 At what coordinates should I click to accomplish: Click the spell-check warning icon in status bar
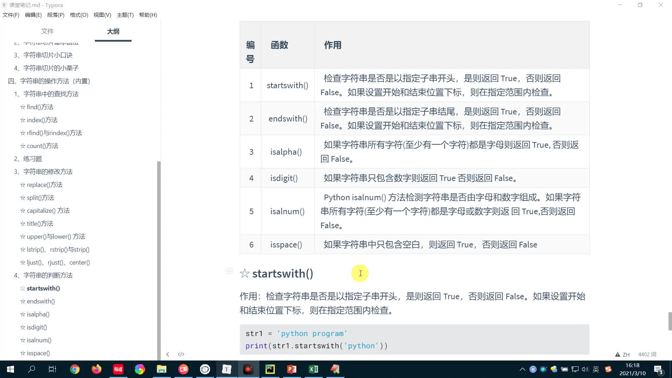(618, 355)
